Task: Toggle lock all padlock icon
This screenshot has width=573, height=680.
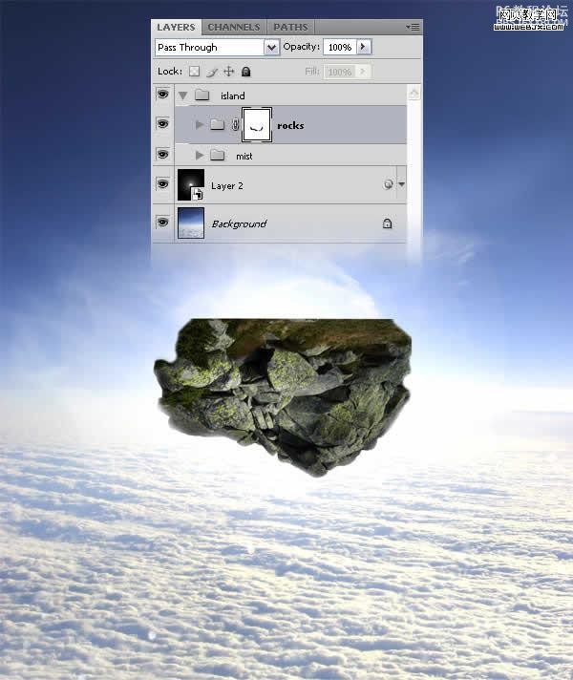Action: (246, 72)
